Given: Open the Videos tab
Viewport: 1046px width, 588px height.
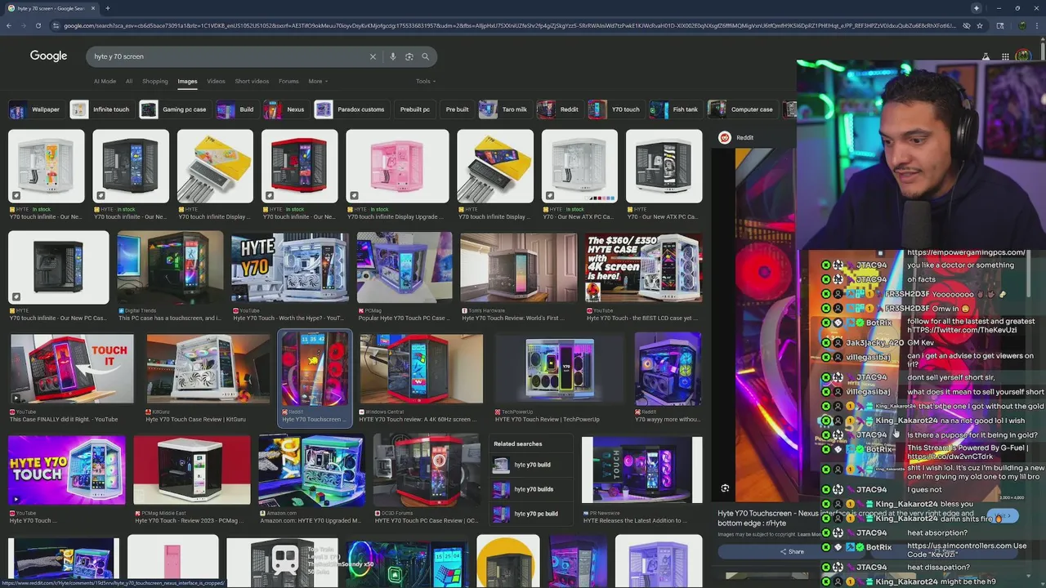Looking at the screenshot, I should coord(216,81).
